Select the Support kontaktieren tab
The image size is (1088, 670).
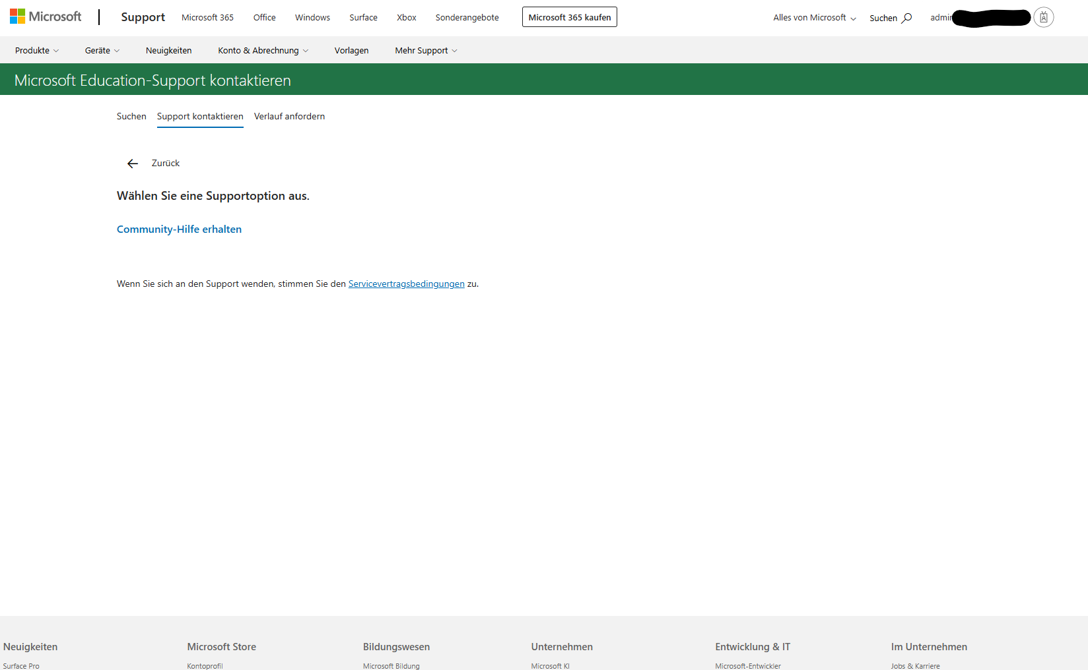[x=200, y=117]
